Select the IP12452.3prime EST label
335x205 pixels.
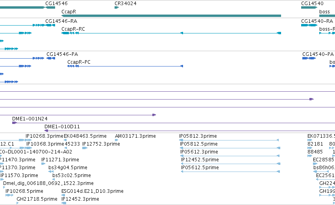[x=80, y=199]
